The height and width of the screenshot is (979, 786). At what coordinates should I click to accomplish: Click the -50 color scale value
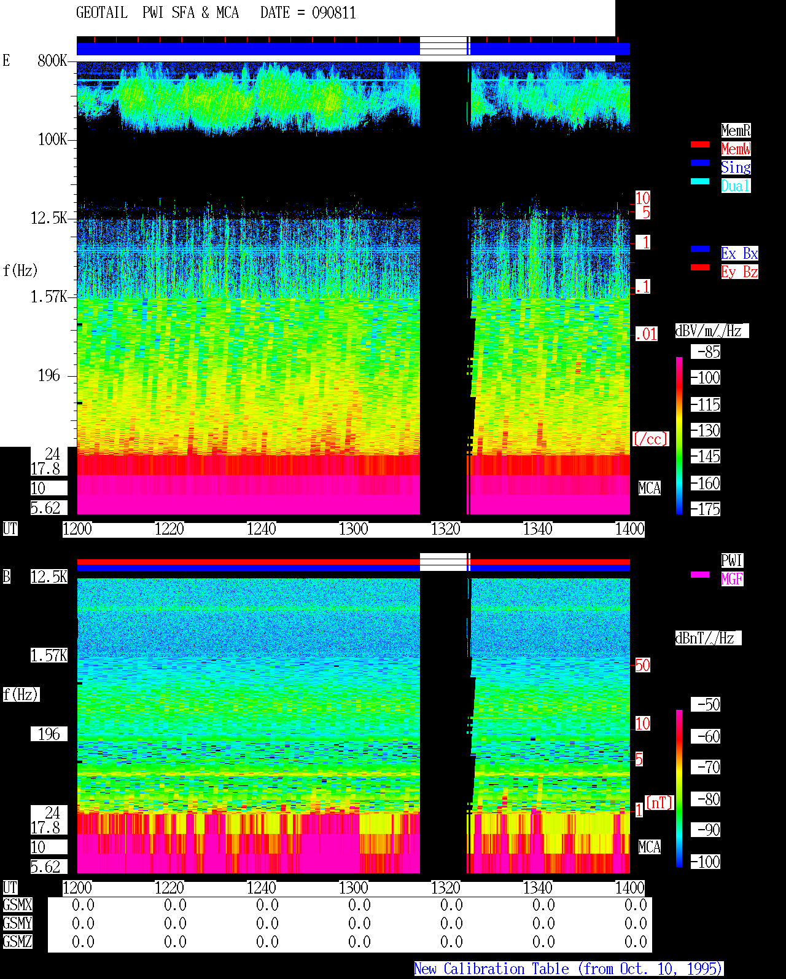(x=706, y=704)
